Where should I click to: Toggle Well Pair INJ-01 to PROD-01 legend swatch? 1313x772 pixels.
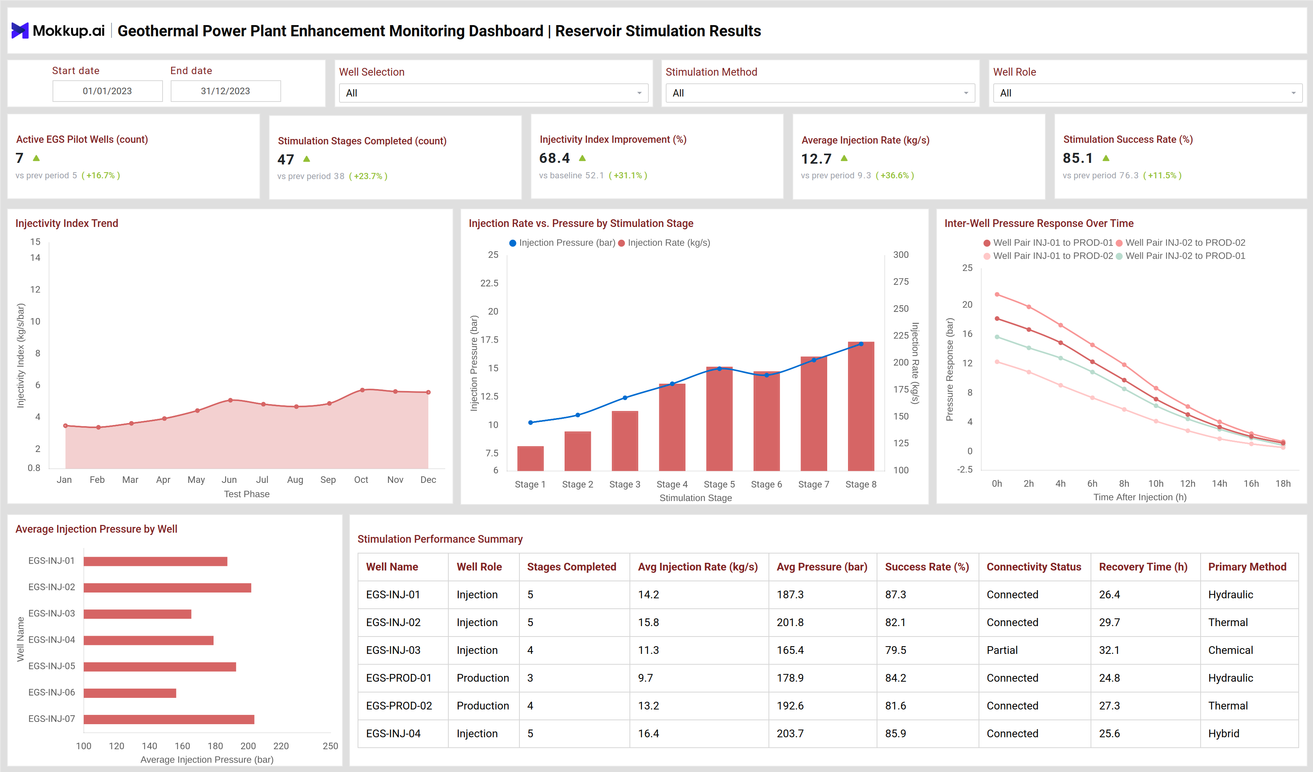987,243
